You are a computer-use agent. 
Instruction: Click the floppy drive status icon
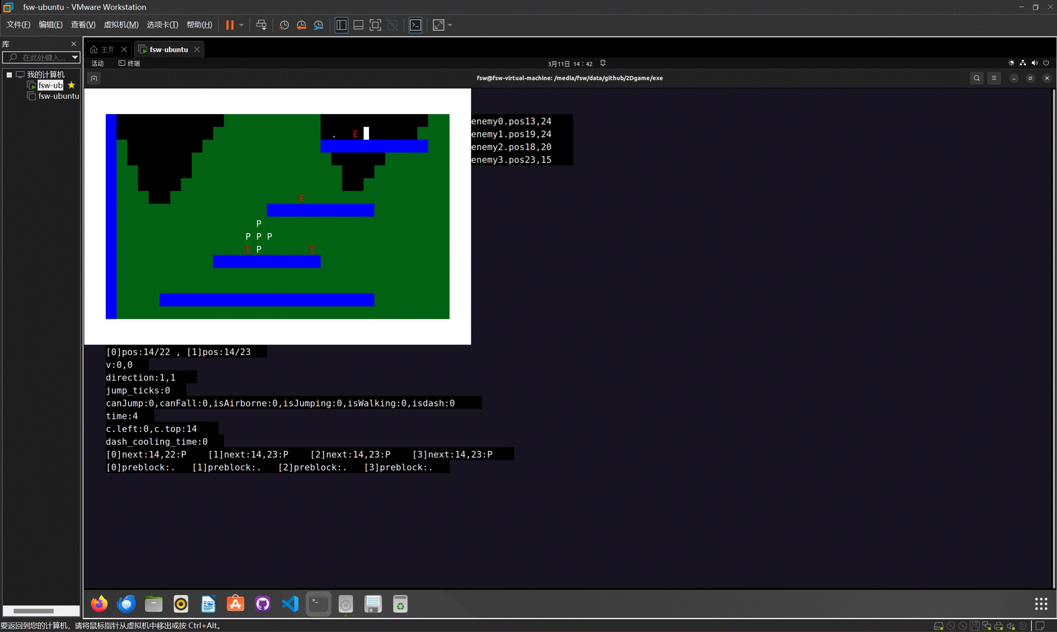pyautogui.click(x=974, y=626)
